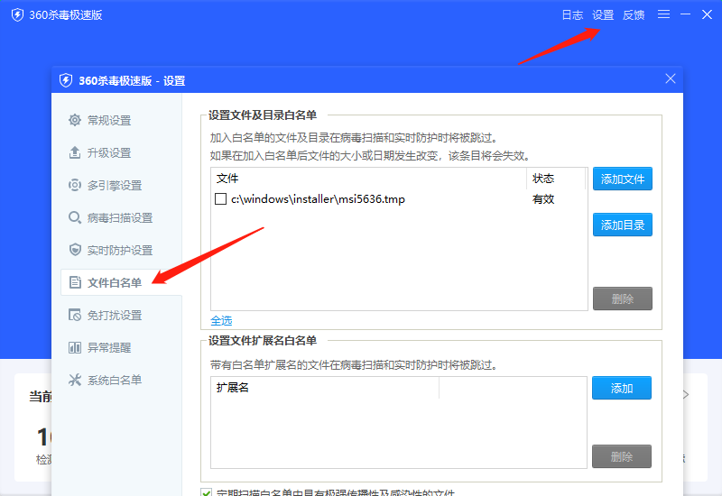This screenshot has height=496, width=722.
Task: Click the icon beside 免打扰设置
Action: coord(75,315)
